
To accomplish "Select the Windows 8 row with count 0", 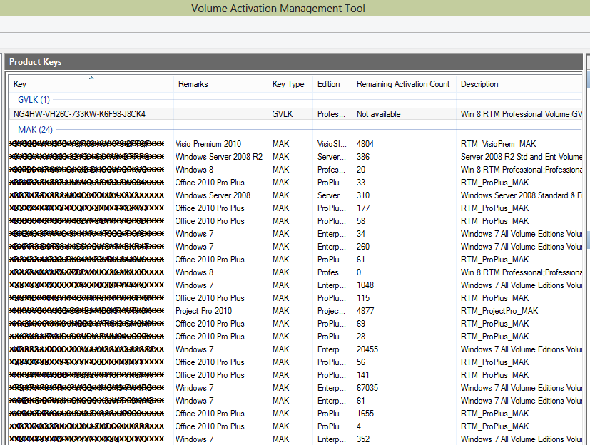I will (x=295, y=272).
